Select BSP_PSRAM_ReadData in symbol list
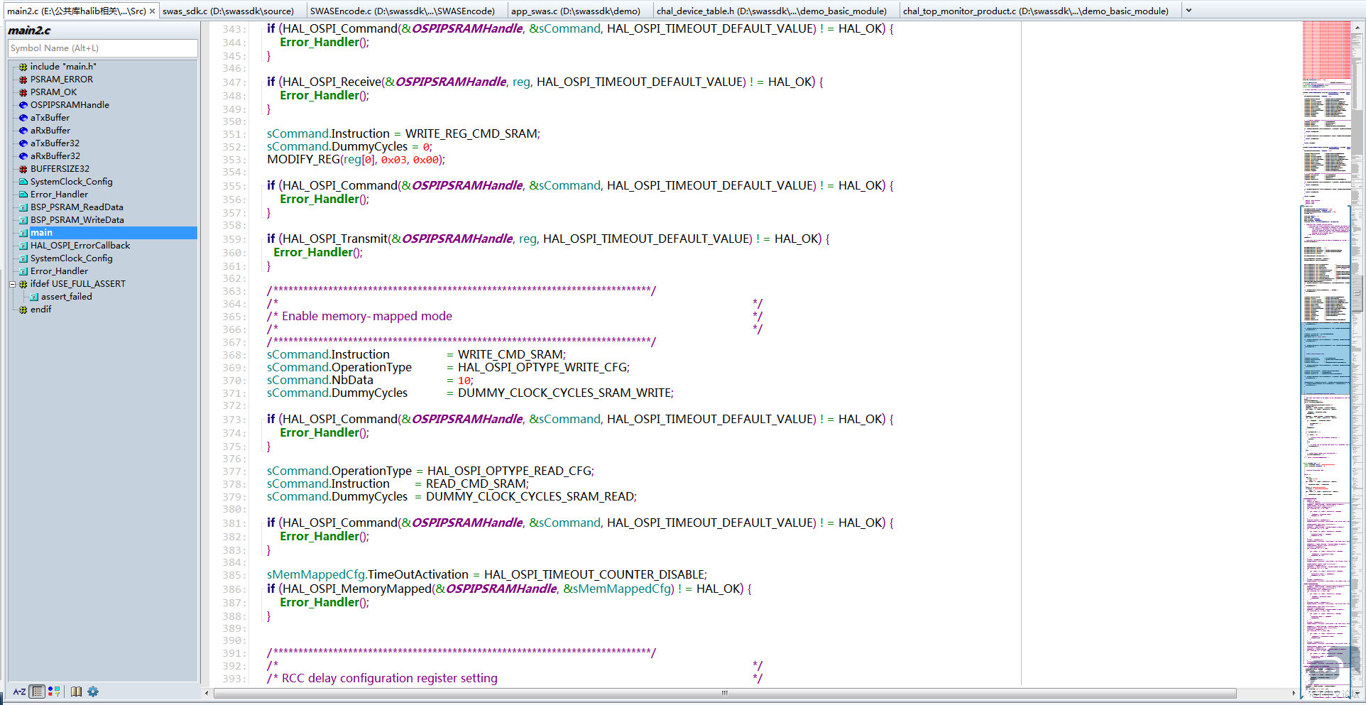The height and width of the screenshot is (705, 1366). (77, 207)
